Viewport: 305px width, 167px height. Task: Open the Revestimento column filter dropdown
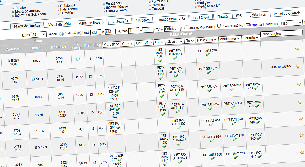tap(207, 40)
